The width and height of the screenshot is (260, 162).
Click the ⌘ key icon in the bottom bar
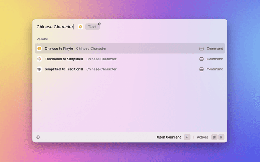click(x=214, y=137)
